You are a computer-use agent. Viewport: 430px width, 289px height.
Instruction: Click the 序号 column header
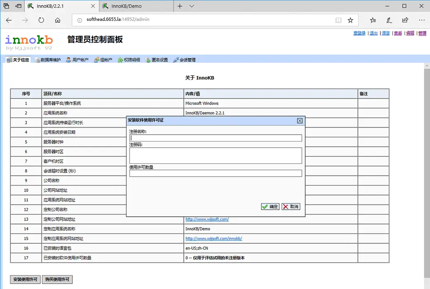pos(26,94)
